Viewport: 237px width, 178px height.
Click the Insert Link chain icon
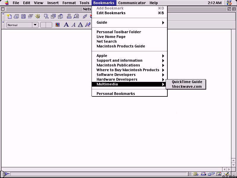click(x=85, y=16)
